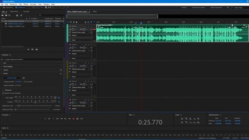Solo Track 2
Viewport: 249px width, 140px height.
pyautogui.click(x=88, y=45)
